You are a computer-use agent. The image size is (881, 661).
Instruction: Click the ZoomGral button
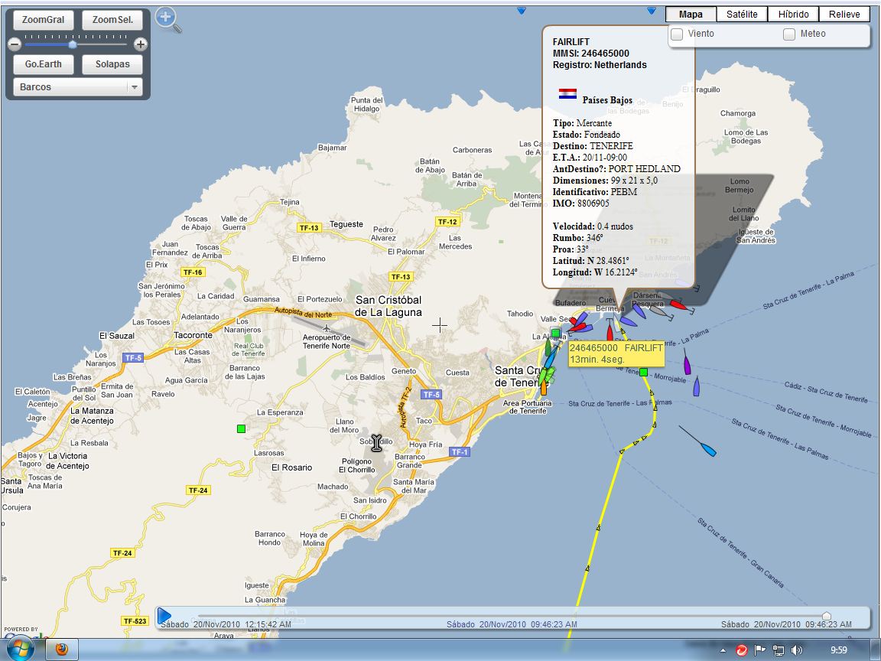[44, 20]
